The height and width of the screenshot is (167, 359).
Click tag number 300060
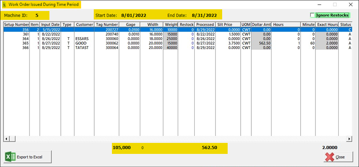coord(107,39)
